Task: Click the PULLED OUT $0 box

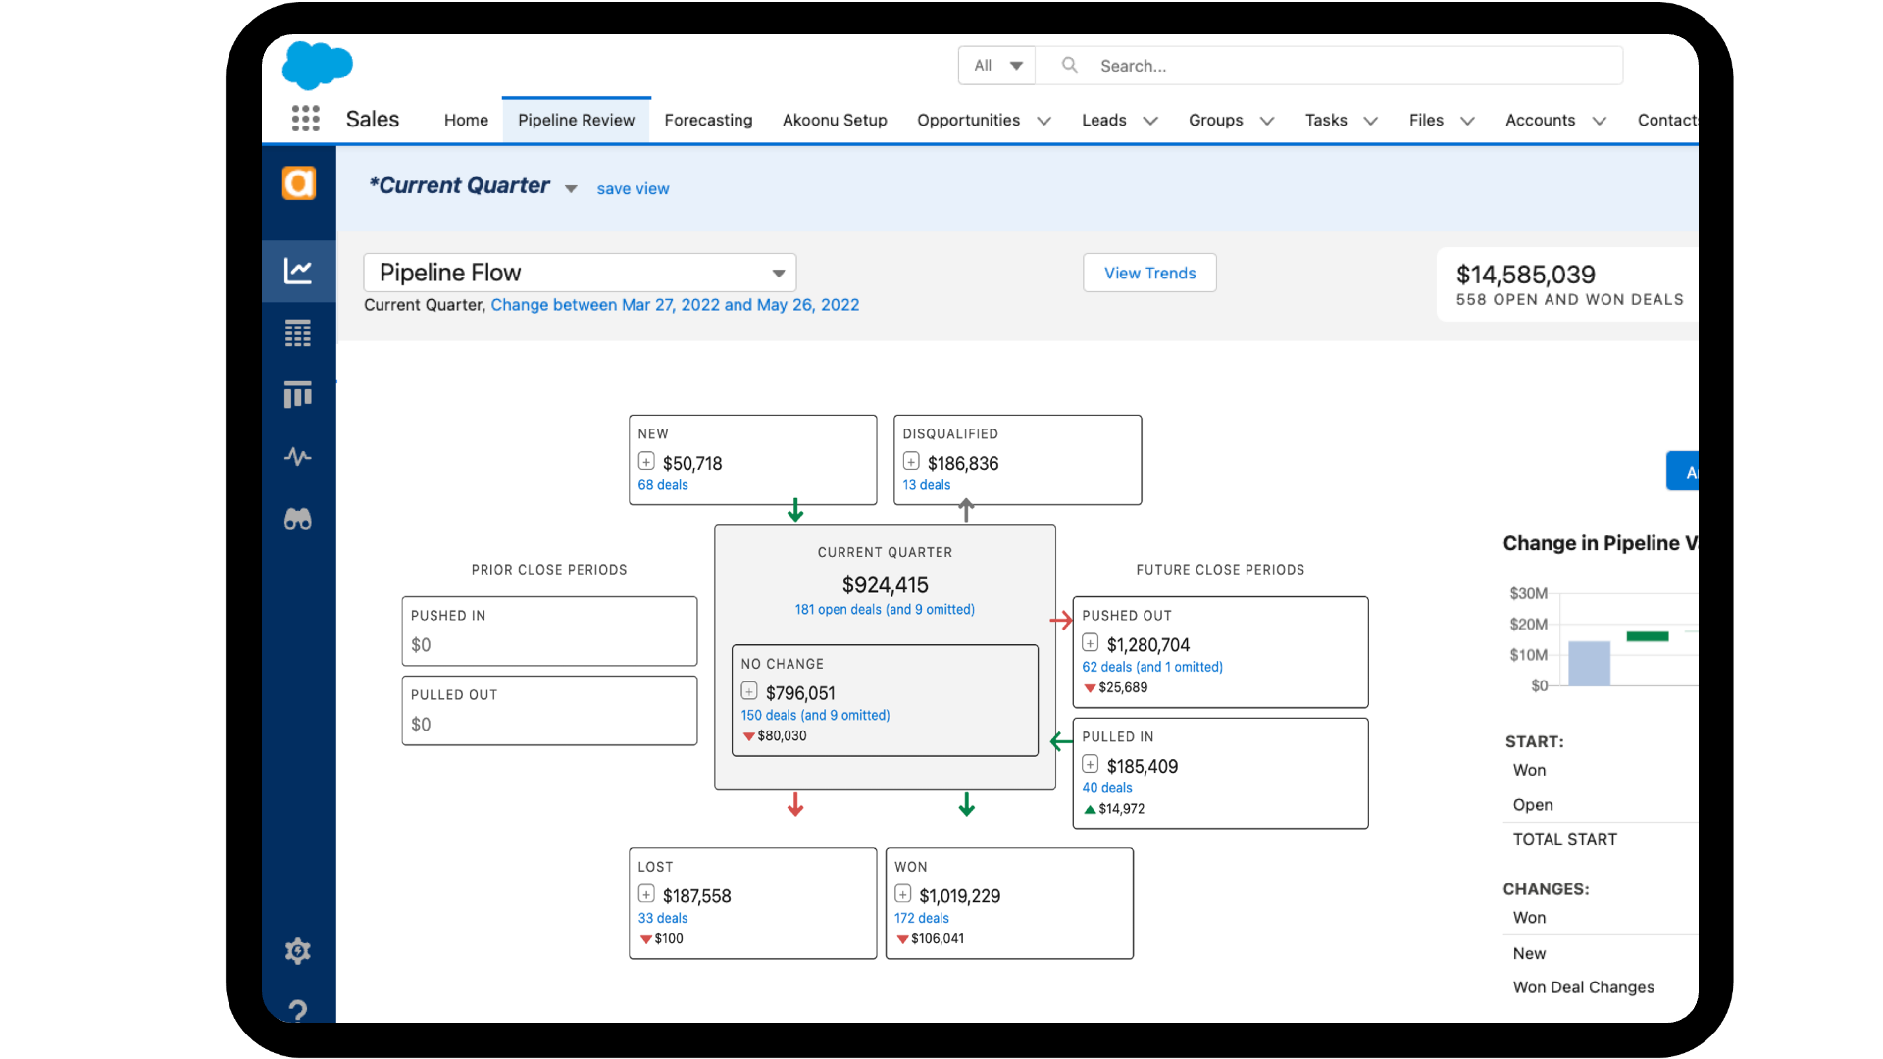Action: click(x=549, y=711)
